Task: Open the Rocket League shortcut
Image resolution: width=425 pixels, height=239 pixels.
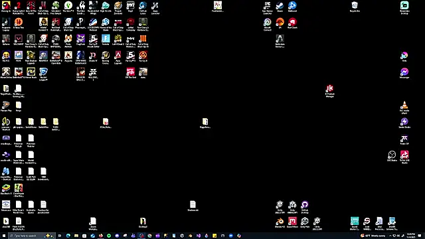Action: pos(43,74)
